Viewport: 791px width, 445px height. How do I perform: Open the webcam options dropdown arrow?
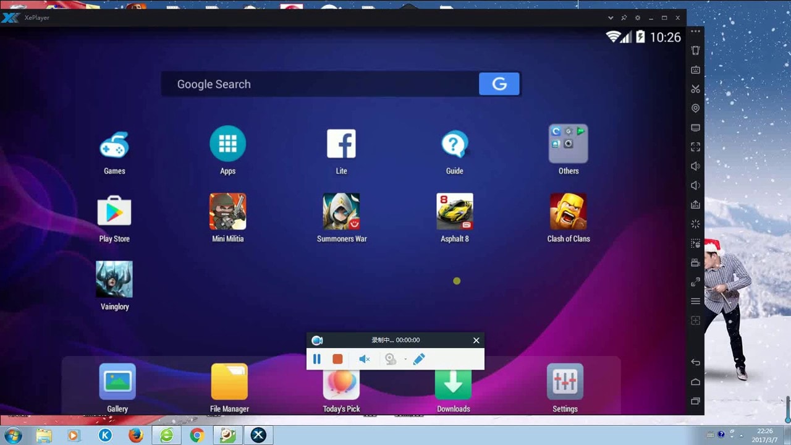[405, 359]
